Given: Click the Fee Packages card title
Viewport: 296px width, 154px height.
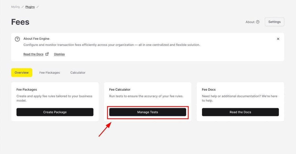Looking at the screenshot, I should [x=27, y=90].
